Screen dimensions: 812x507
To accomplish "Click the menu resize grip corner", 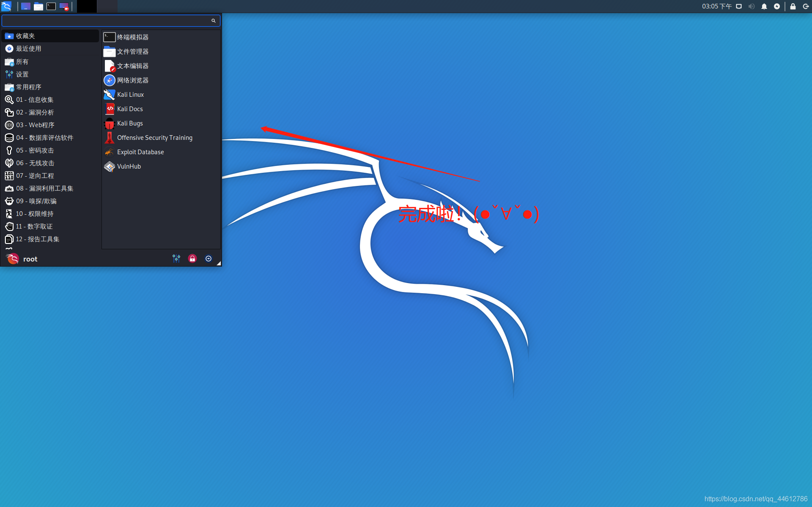I will (219, 263).
